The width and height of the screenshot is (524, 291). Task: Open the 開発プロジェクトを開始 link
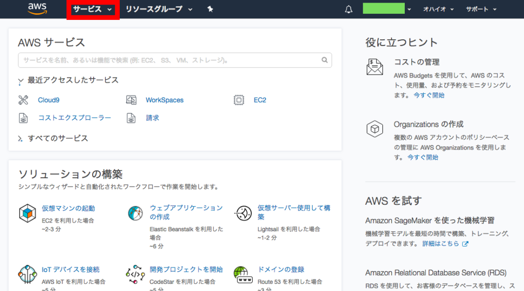(x=186, y=270)
